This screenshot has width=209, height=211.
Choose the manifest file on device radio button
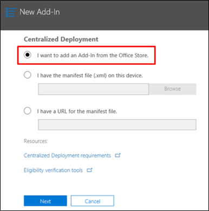click(x=28, y=75)
